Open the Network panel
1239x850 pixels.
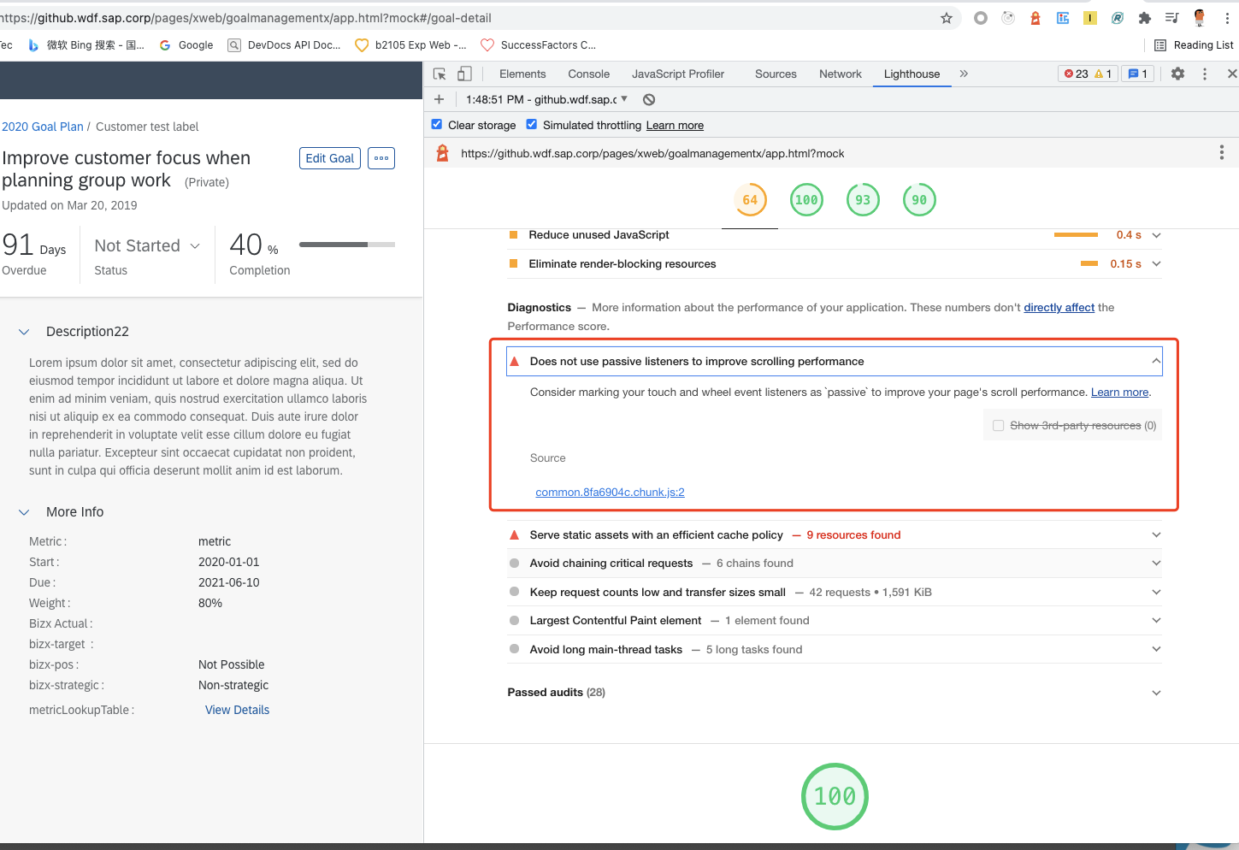[x=840, y=74]
